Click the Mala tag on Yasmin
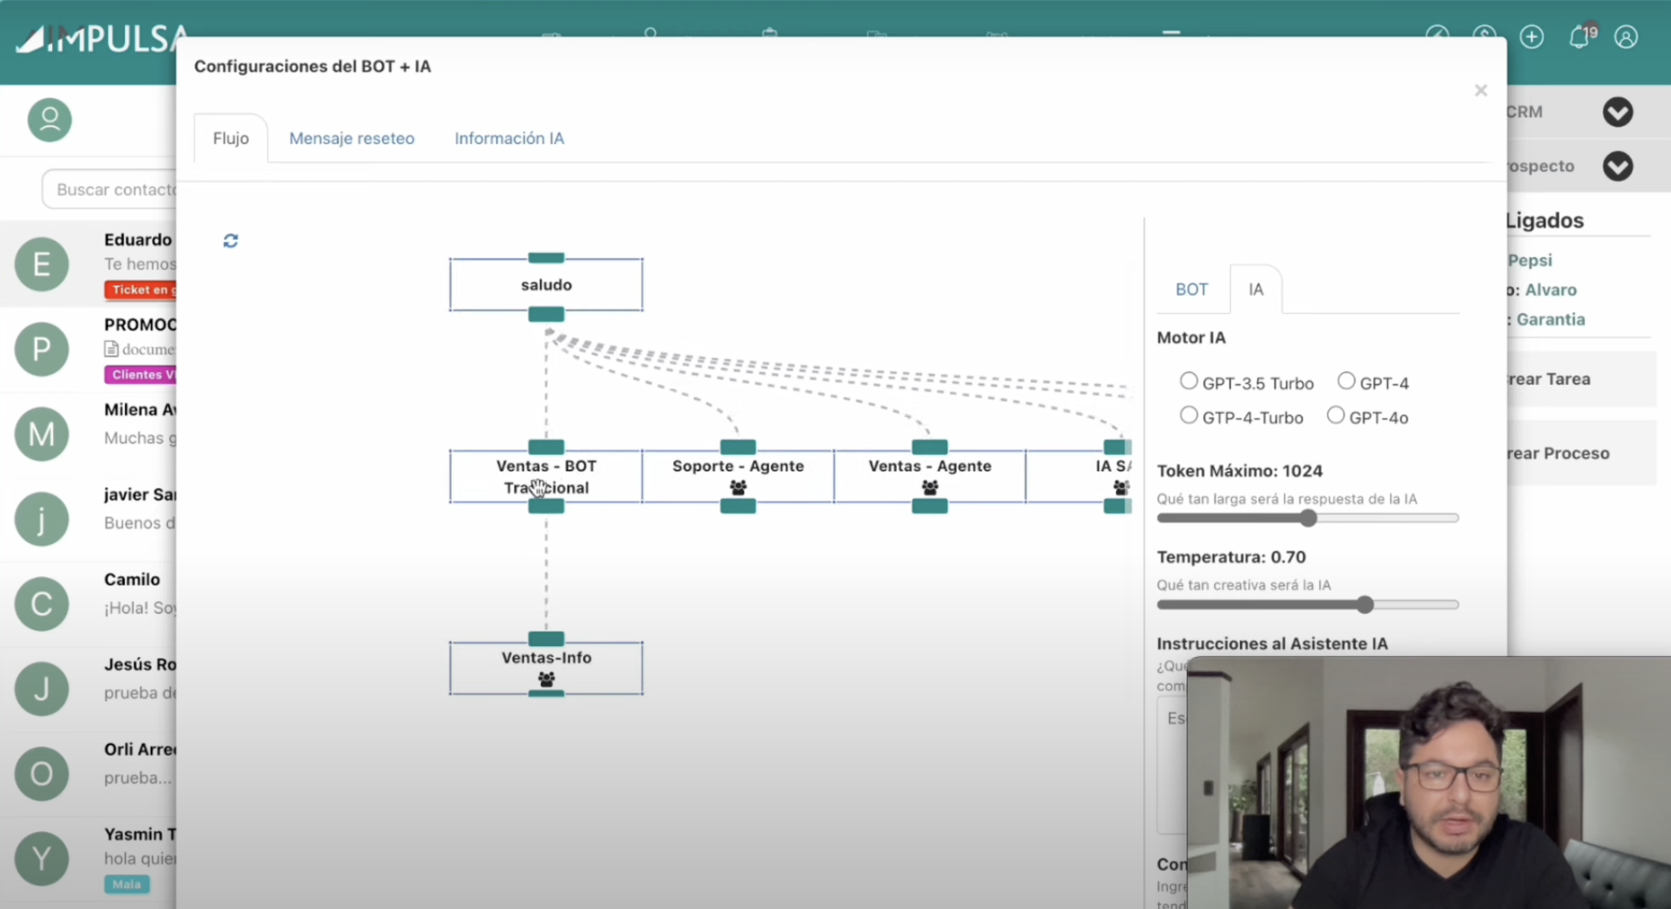 [126, 884]
